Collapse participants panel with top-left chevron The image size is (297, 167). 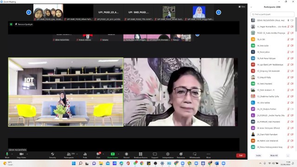252,7
